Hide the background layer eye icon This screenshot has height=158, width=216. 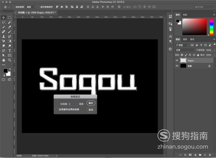(177, 66)
